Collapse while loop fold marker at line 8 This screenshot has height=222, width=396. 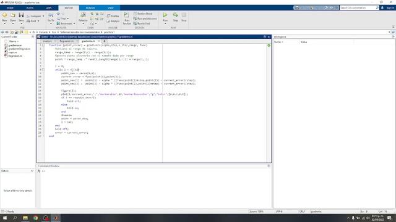pyautogui.click(x=43, y=70)
